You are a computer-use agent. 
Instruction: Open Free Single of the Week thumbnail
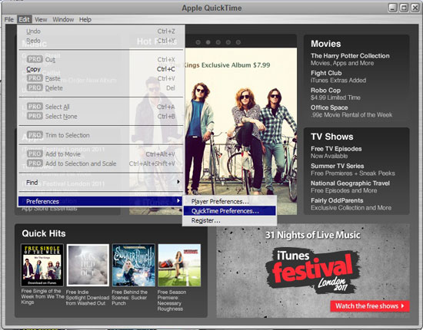(42, 265)
